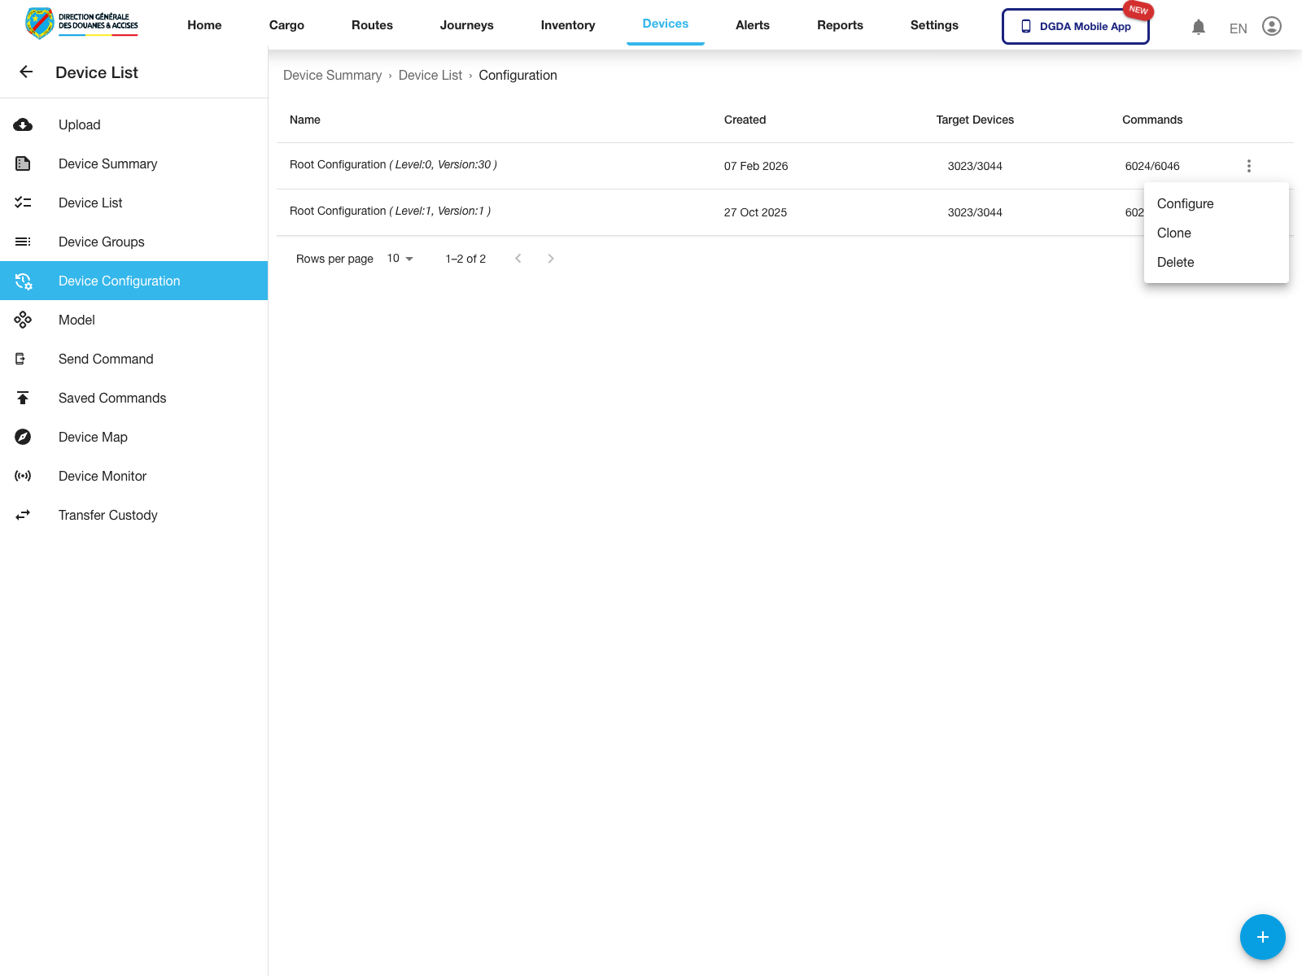Open the notification bell
This screenshot has width=1302, height=976.
[x=1198, y=27]
